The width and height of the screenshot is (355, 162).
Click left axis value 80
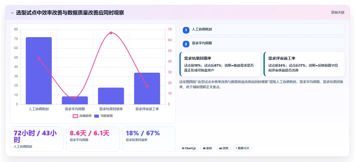tap(16, 29)
